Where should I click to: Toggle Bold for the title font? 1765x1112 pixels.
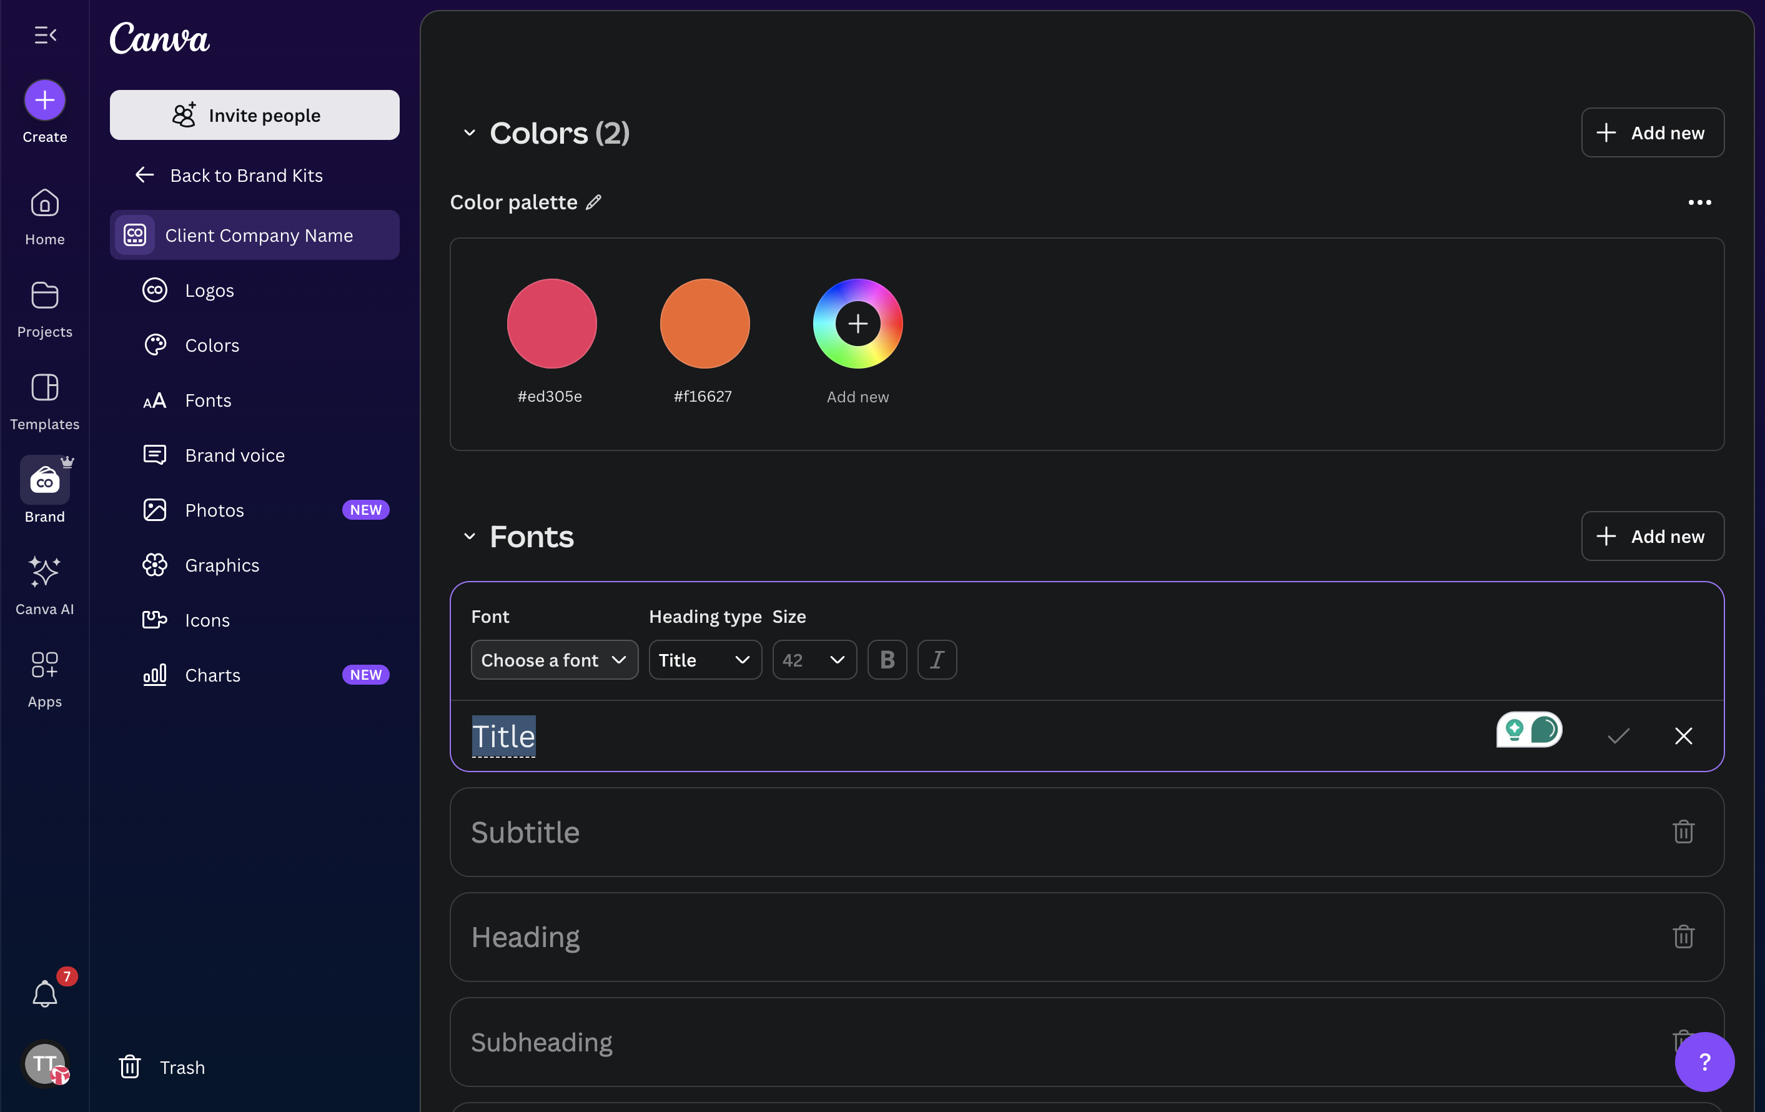tap(887, 660)
